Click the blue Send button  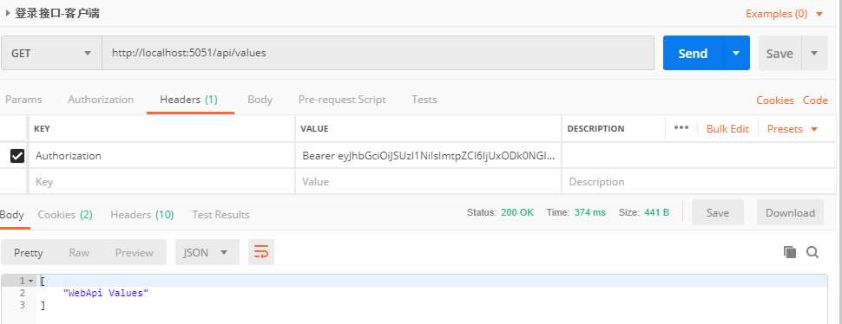pyautogui.click(x=693, y=53)
